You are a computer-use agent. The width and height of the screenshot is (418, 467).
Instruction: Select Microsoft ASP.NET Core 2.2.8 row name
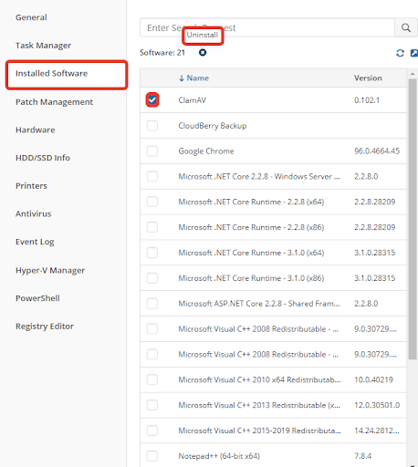[x=259, y=304]
